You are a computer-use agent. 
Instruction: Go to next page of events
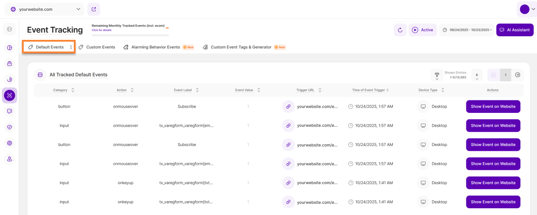click(x=517, y=75)
